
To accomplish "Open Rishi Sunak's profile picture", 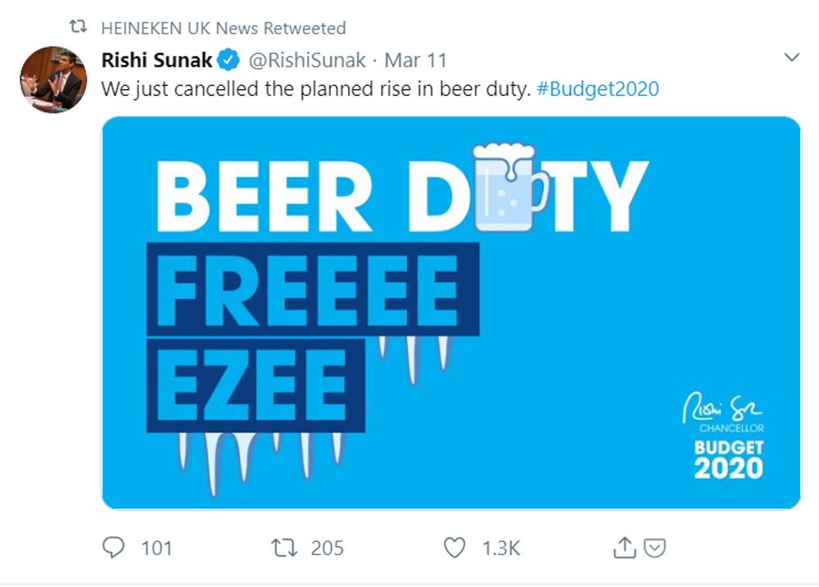I will 53,79.
